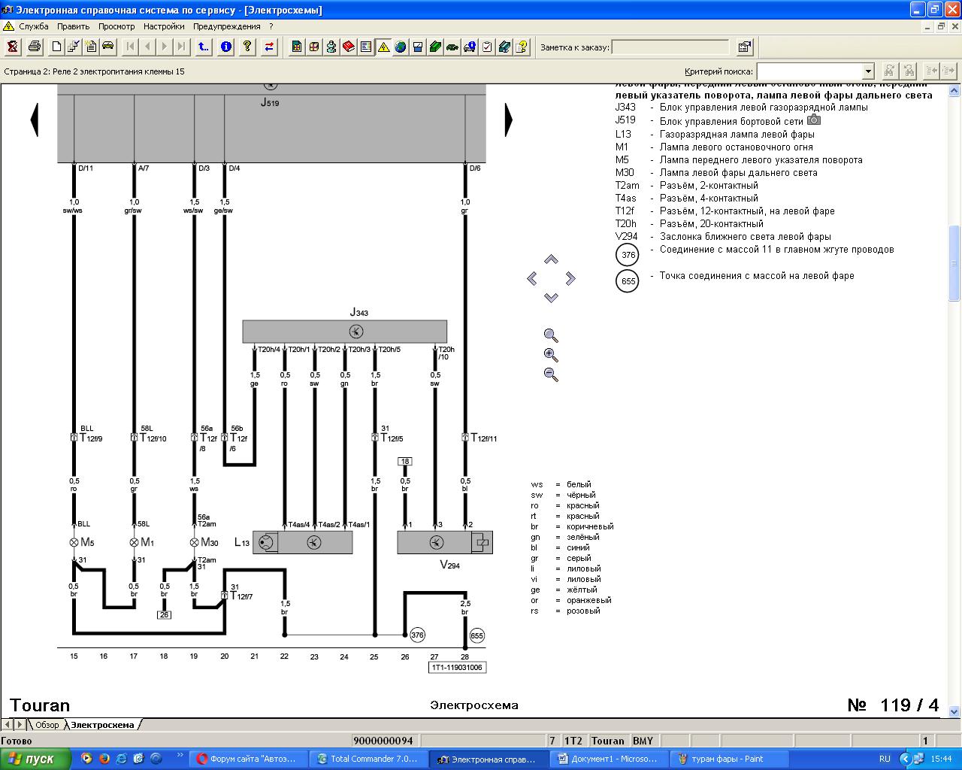Pan the diagram down with the down chevron
The height and width of the screenshot is (770, 962).
click(551, 298)
